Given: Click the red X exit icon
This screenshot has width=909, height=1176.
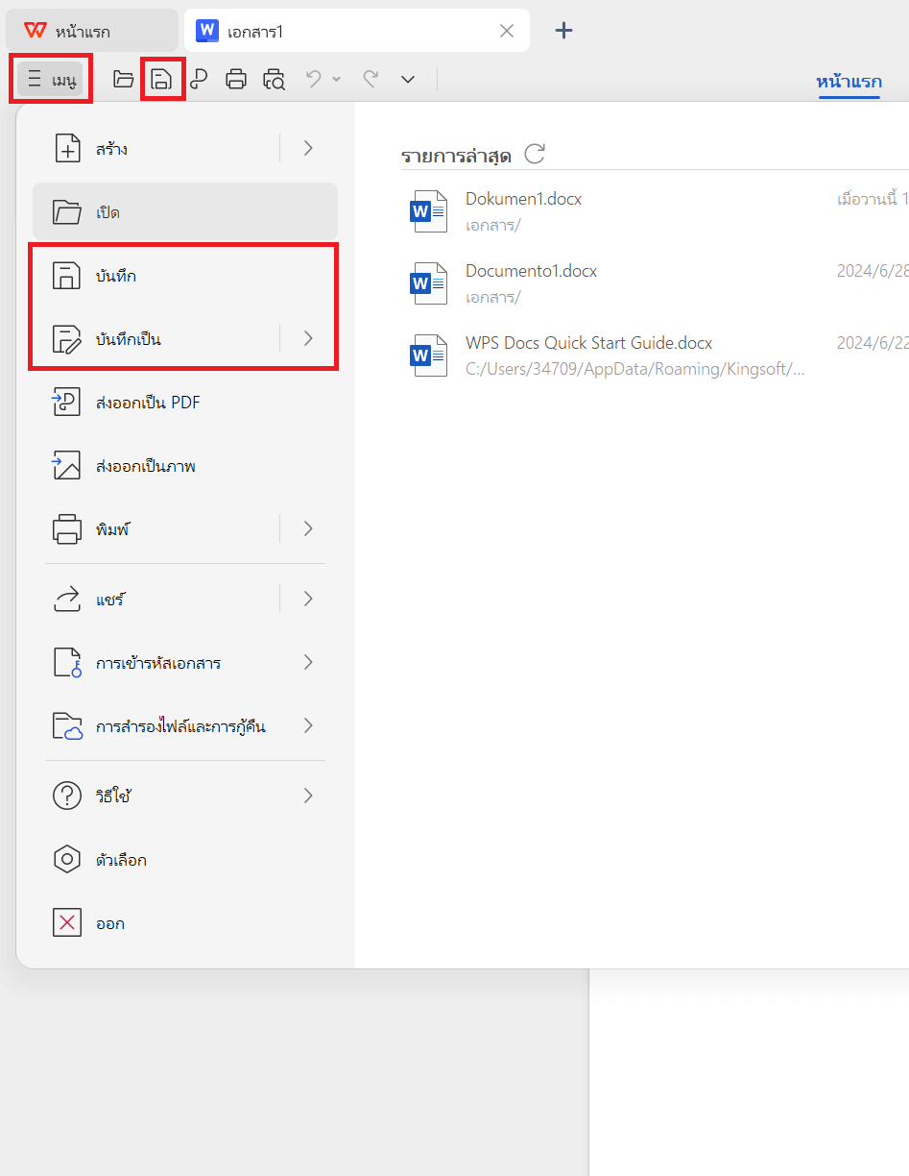Looking at the screenshot, I should pyautogui.click(x=66, y=923).
